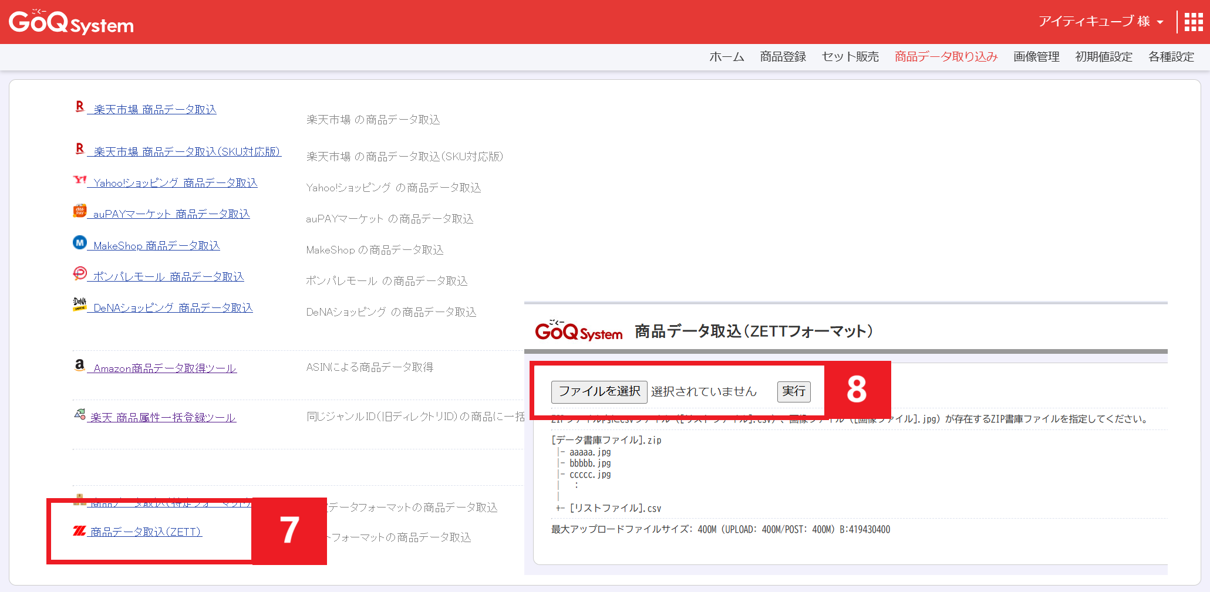Open the Amazon商品データ取得ツール link
This screenshot has width=1210, height=592.
(x=165, y=368)
